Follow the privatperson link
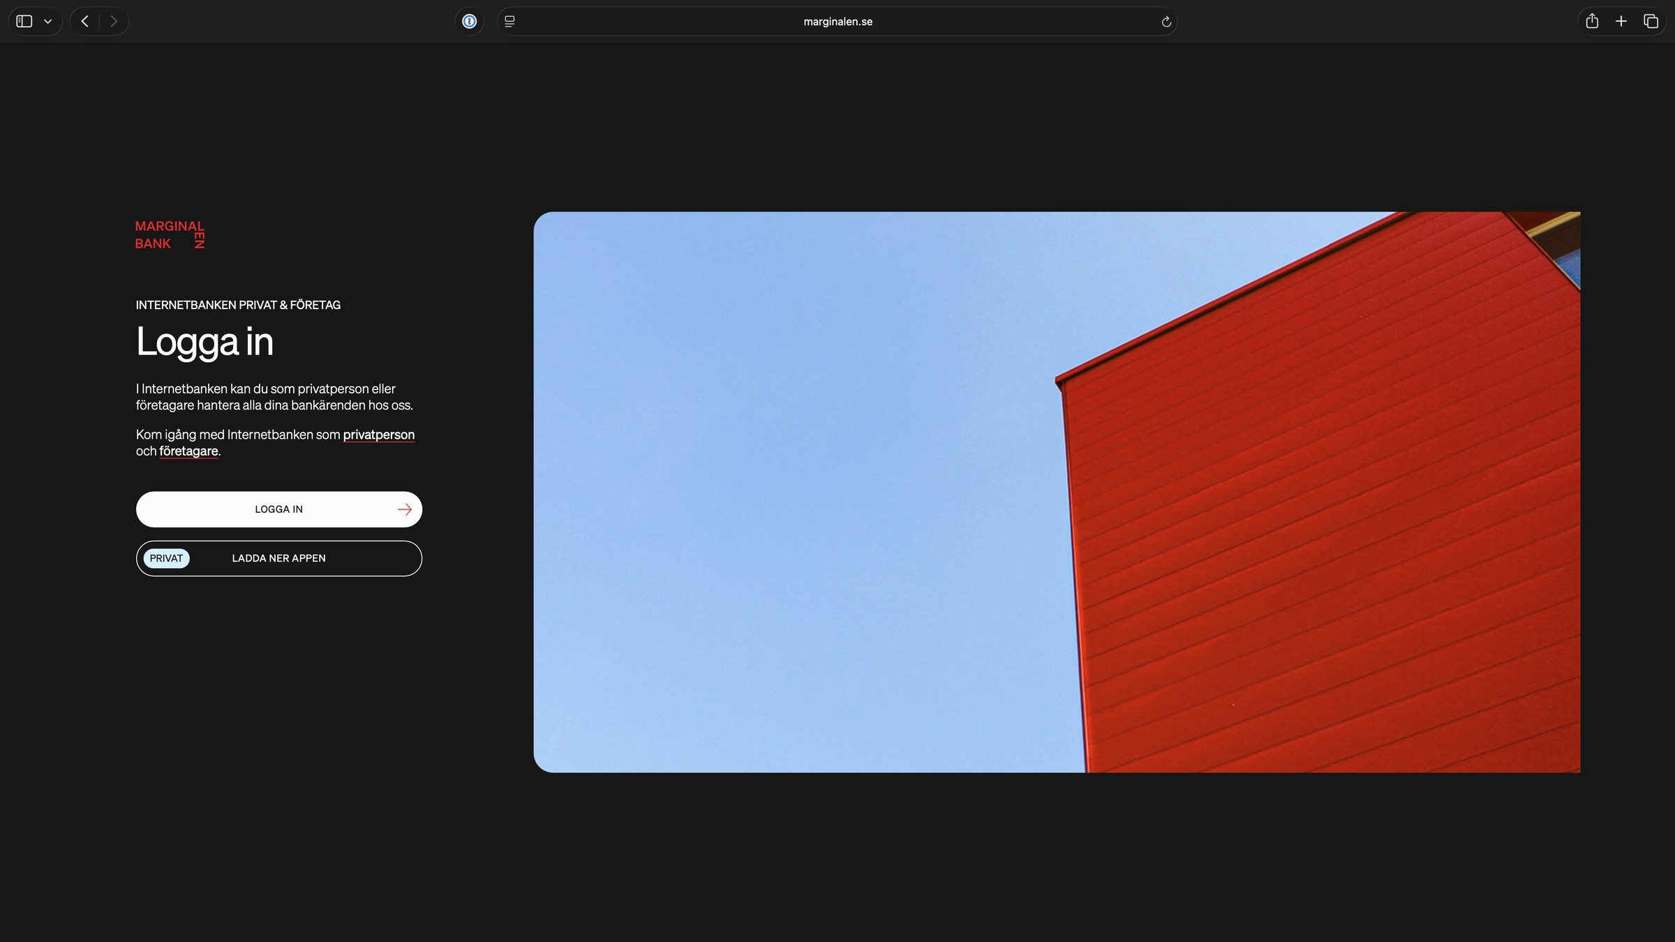 (x=378, y=435)
